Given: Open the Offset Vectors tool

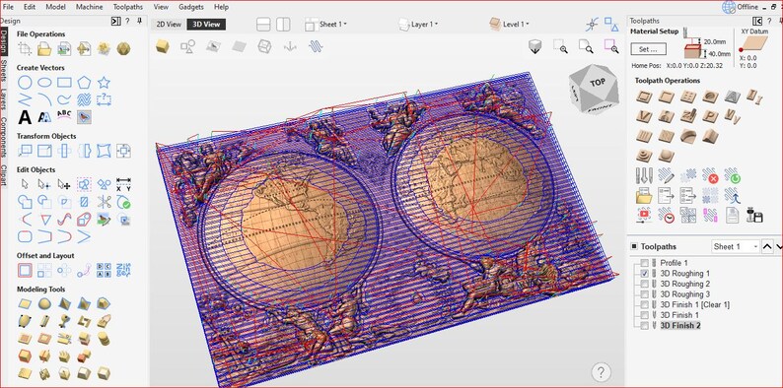Looking at the screenshot, I should click(x=25, y=270).
